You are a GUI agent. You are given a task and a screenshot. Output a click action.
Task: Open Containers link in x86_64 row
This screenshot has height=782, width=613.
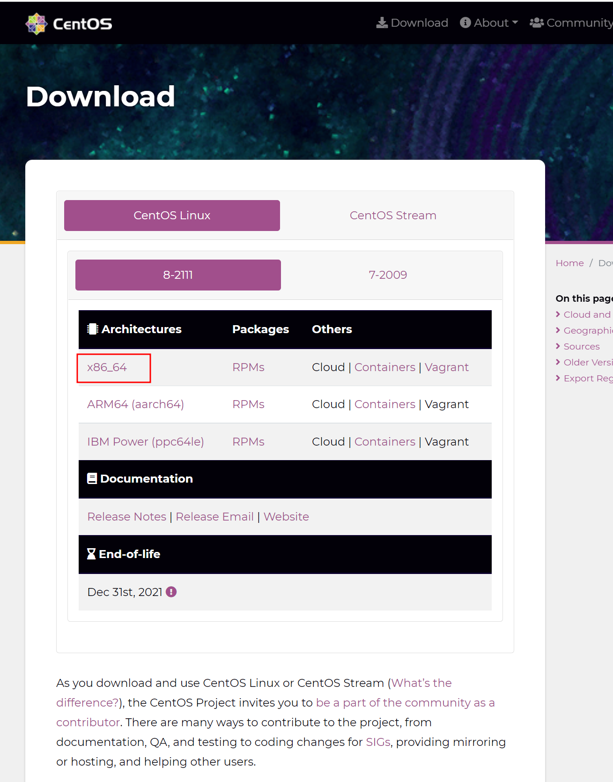385,367
